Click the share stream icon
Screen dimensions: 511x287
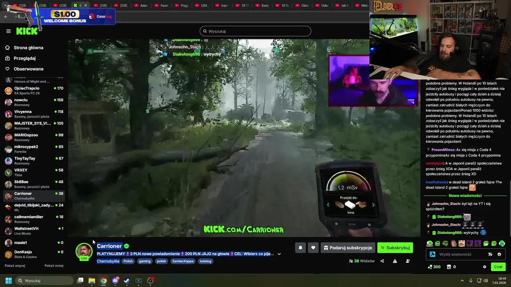(x=382, y=261)
